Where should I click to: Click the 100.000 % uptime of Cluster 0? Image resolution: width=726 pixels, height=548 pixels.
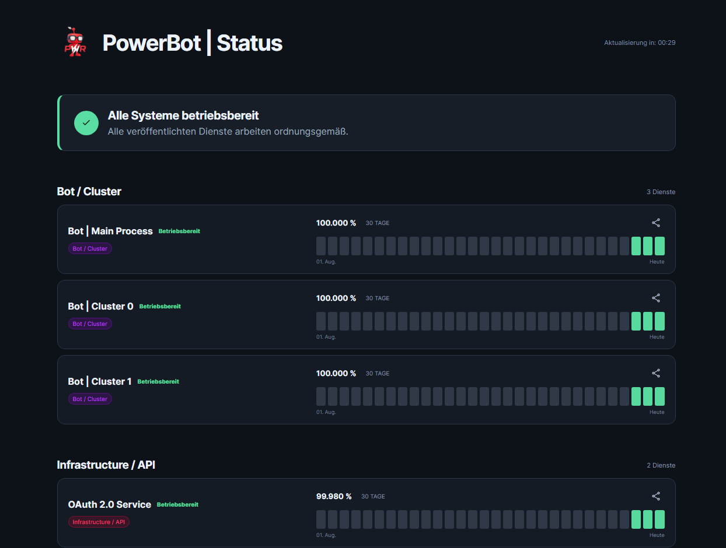click(x=336, y=298)
